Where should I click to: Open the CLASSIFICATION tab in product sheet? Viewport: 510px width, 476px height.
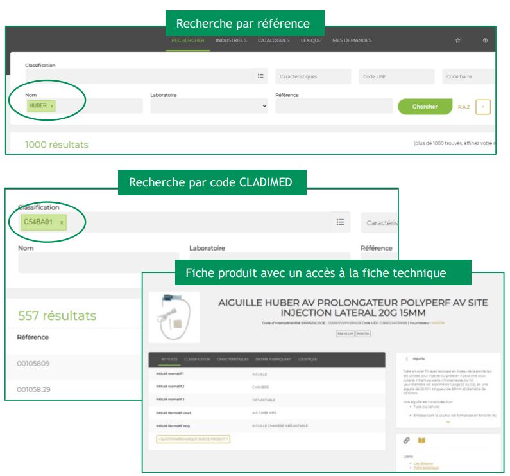(x=197, y=359)
